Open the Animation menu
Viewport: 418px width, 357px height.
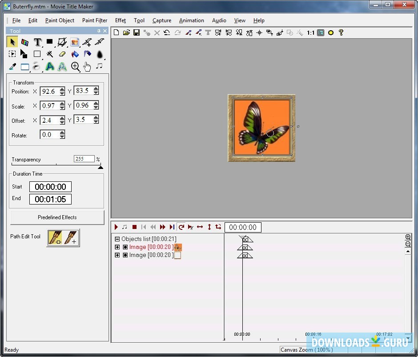[x=191, y=20]
